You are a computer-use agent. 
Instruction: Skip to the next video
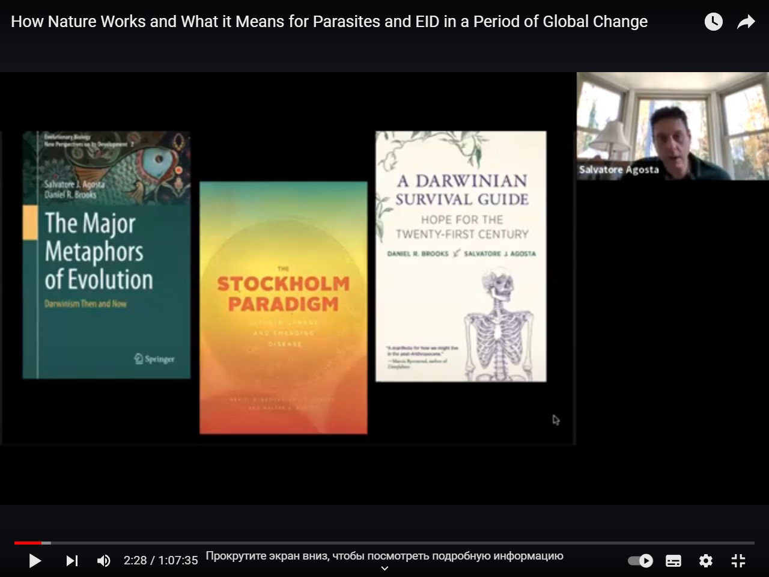(71, 561)
